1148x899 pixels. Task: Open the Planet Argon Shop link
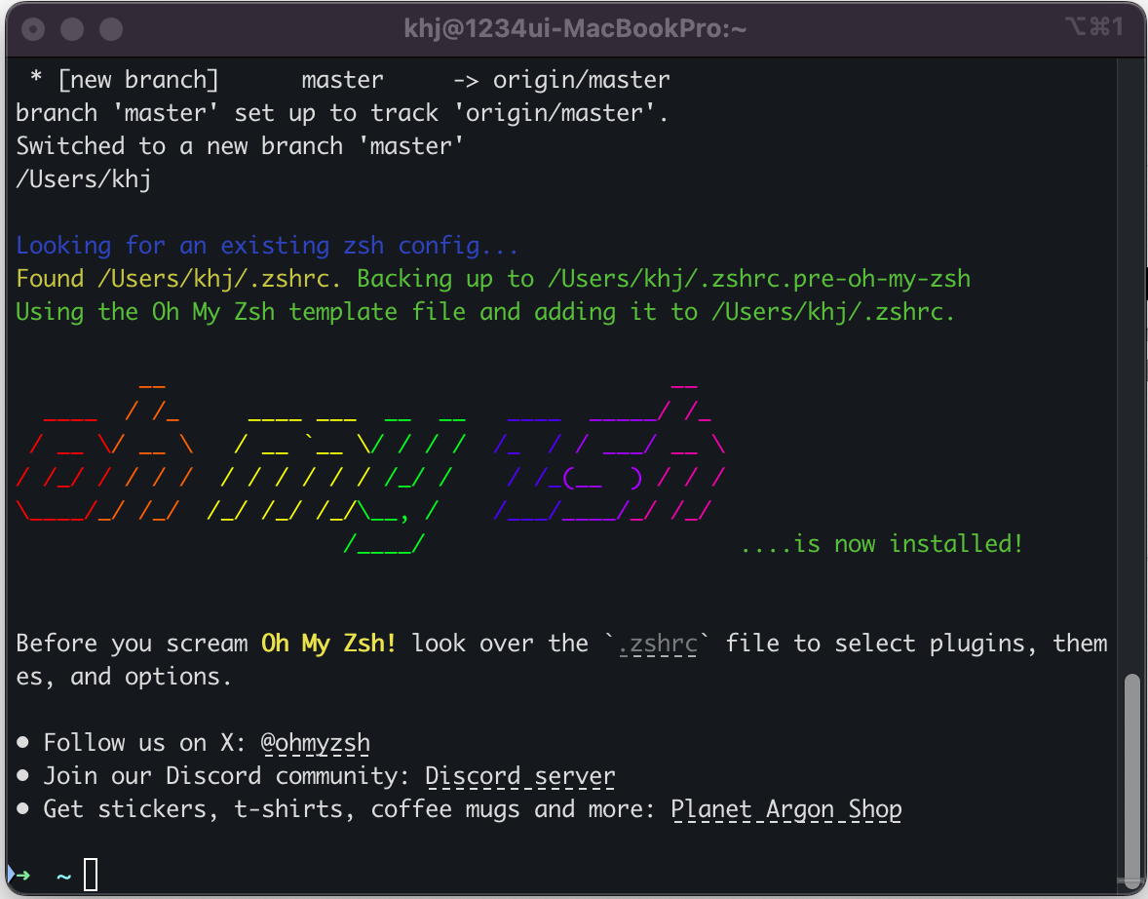pos(786,809)
